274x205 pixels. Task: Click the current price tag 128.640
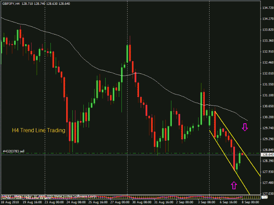pos(267,155)
